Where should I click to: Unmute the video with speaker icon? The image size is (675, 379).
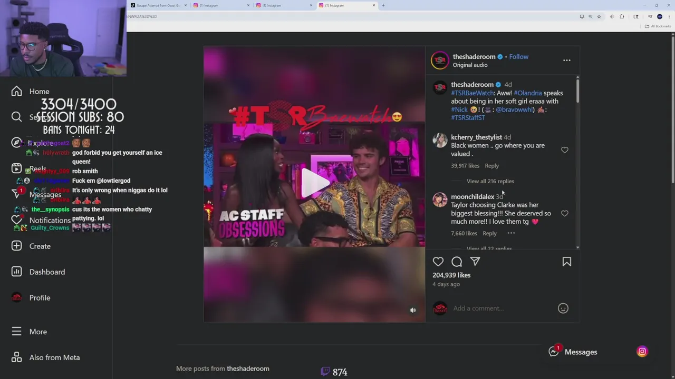413,310
